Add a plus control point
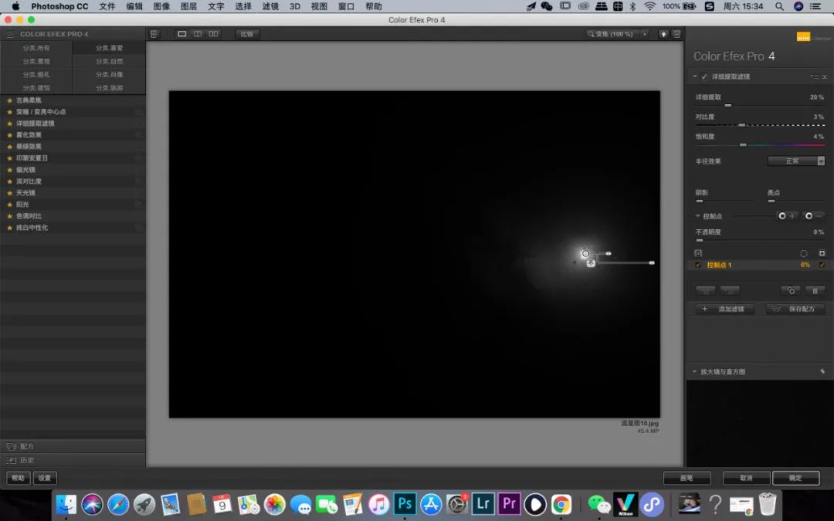The width and height of the screenshot is (834, 521). click(x=787, y=216)
